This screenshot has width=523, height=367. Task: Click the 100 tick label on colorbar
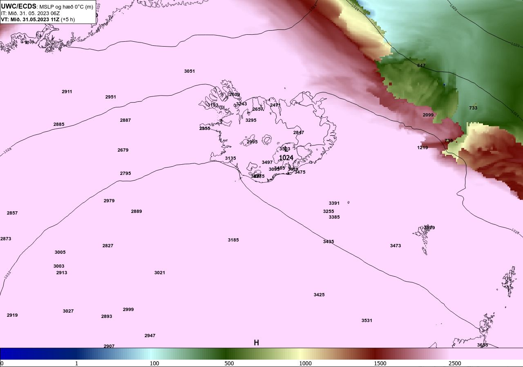point(154,363)
